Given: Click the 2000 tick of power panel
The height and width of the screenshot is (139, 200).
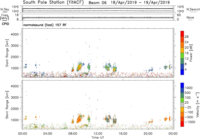Looking at the screenshot, I should tap(14, 57).
